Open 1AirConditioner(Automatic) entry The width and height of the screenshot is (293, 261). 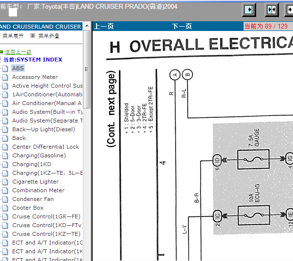tap(47, 94)
